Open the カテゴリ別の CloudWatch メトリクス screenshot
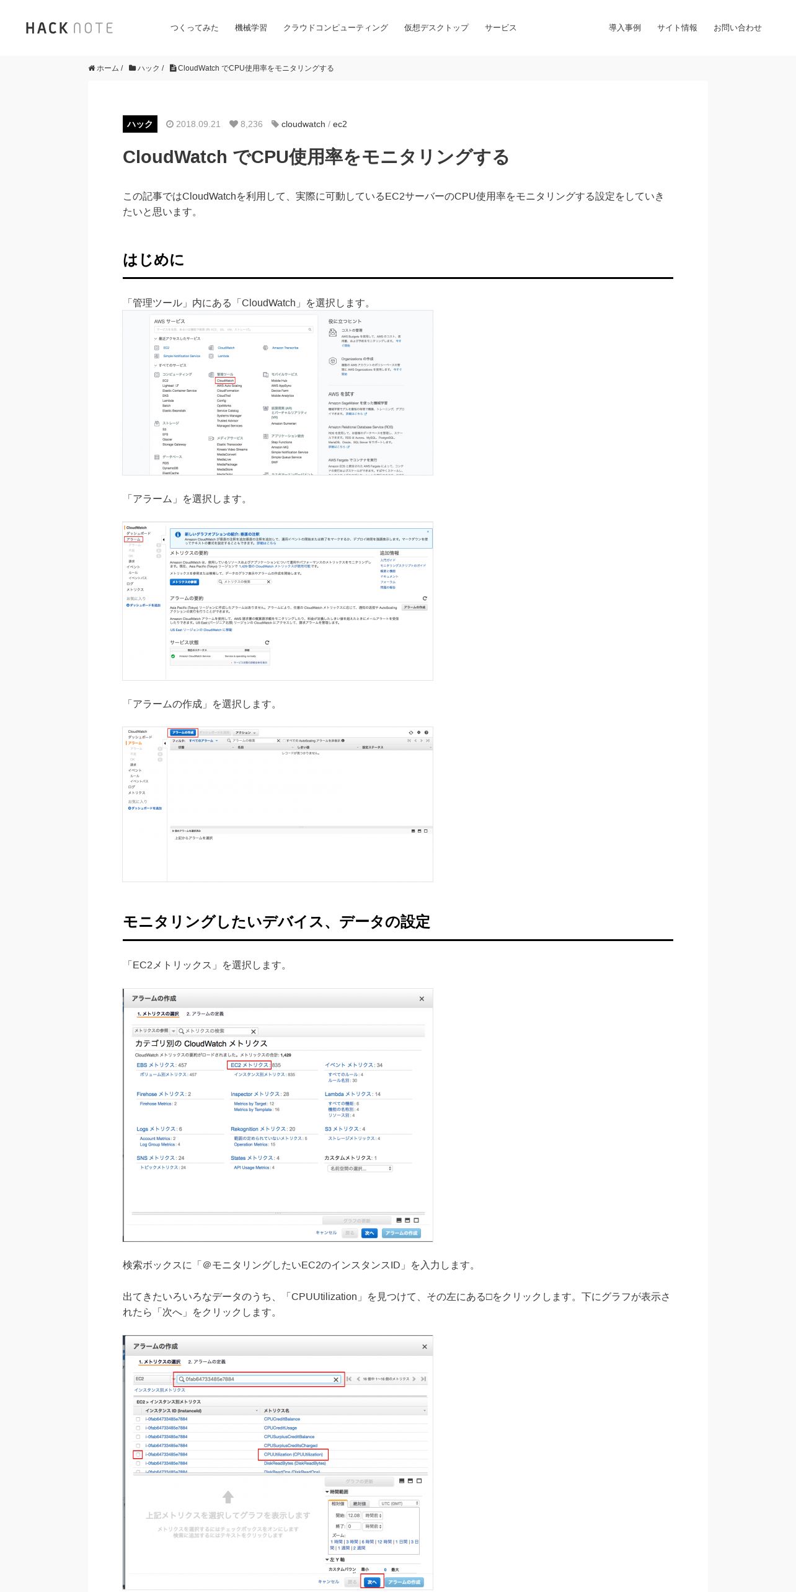 pyautogui.click(x=278, y=1115)
